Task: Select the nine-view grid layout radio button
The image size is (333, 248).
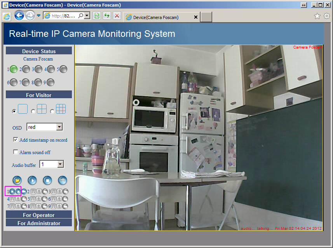Action: click(52, 111)
